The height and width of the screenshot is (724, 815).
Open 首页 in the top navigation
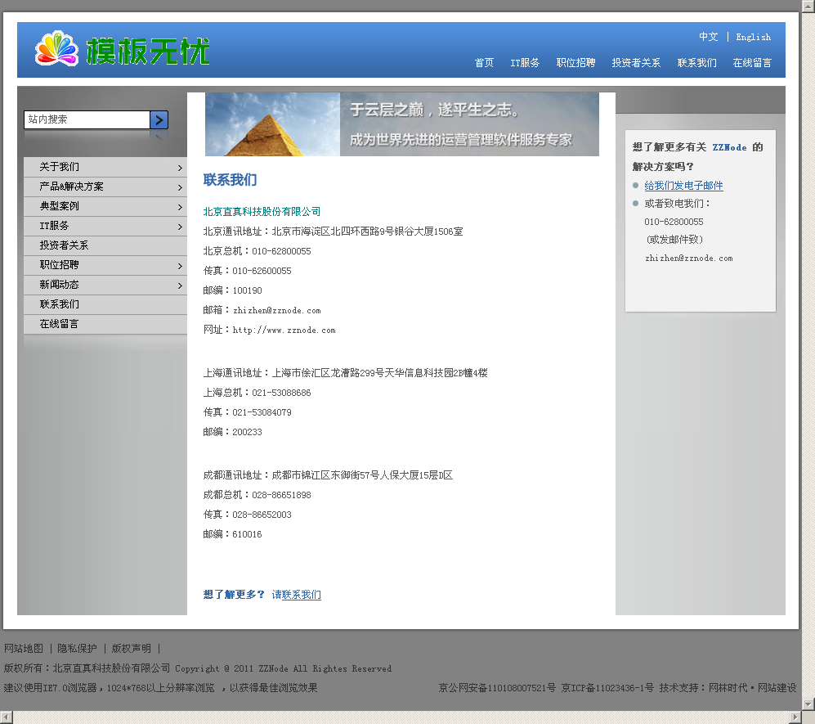tap(484, 63)
